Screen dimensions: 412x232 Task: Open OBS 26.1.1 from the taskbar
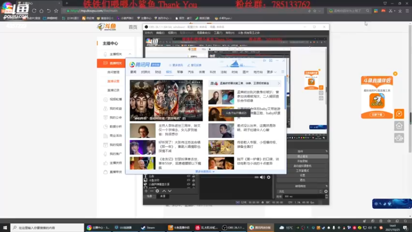[233, 227]
